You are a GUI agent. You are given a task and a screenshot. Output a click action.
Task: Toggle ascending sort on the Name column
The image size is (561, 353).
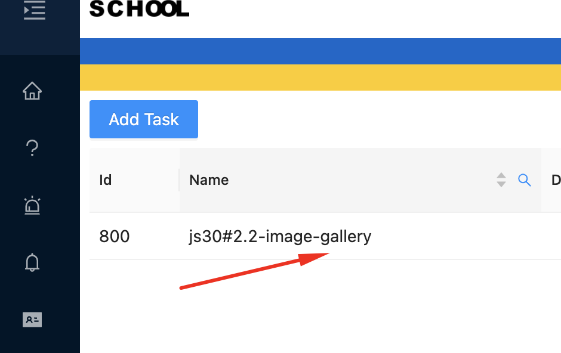coord(501,176)
